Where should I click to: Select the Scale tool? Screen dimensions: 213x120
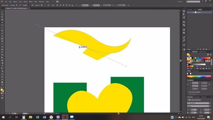2,47
